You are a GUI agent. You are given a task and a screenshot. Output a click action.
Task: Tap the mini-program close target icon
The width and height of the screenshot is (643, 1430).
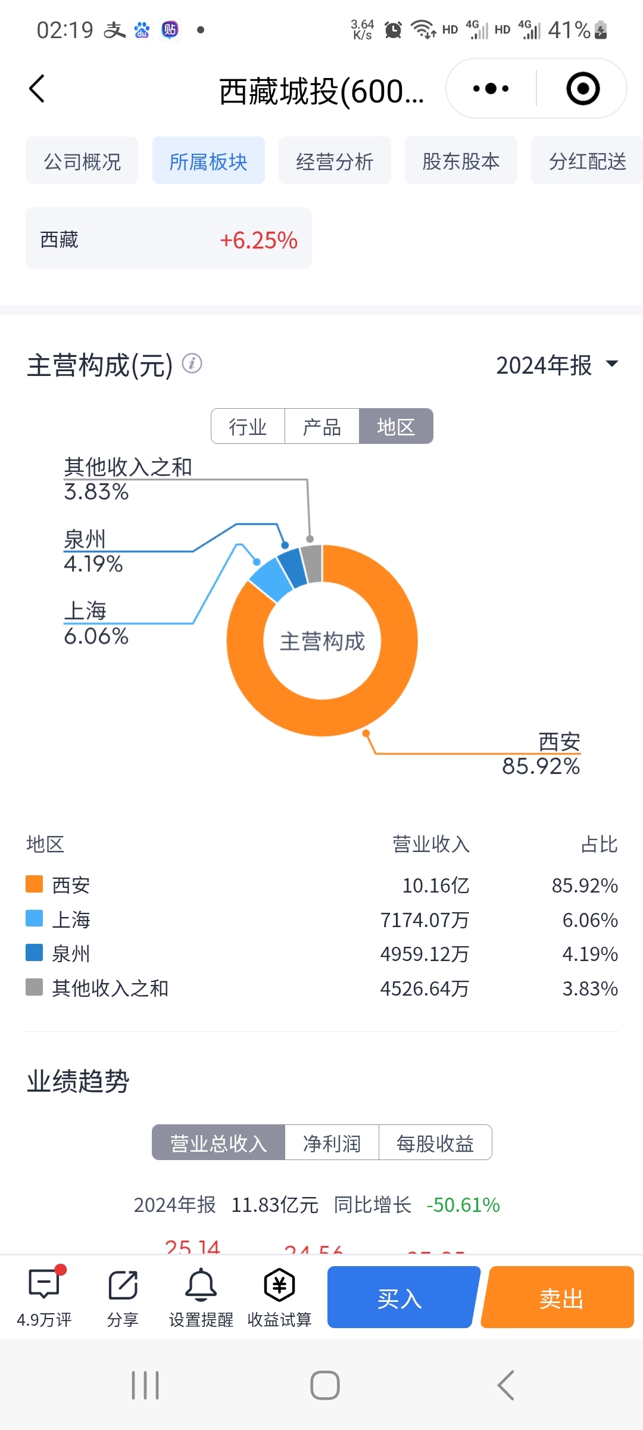[x=582, y=89]
